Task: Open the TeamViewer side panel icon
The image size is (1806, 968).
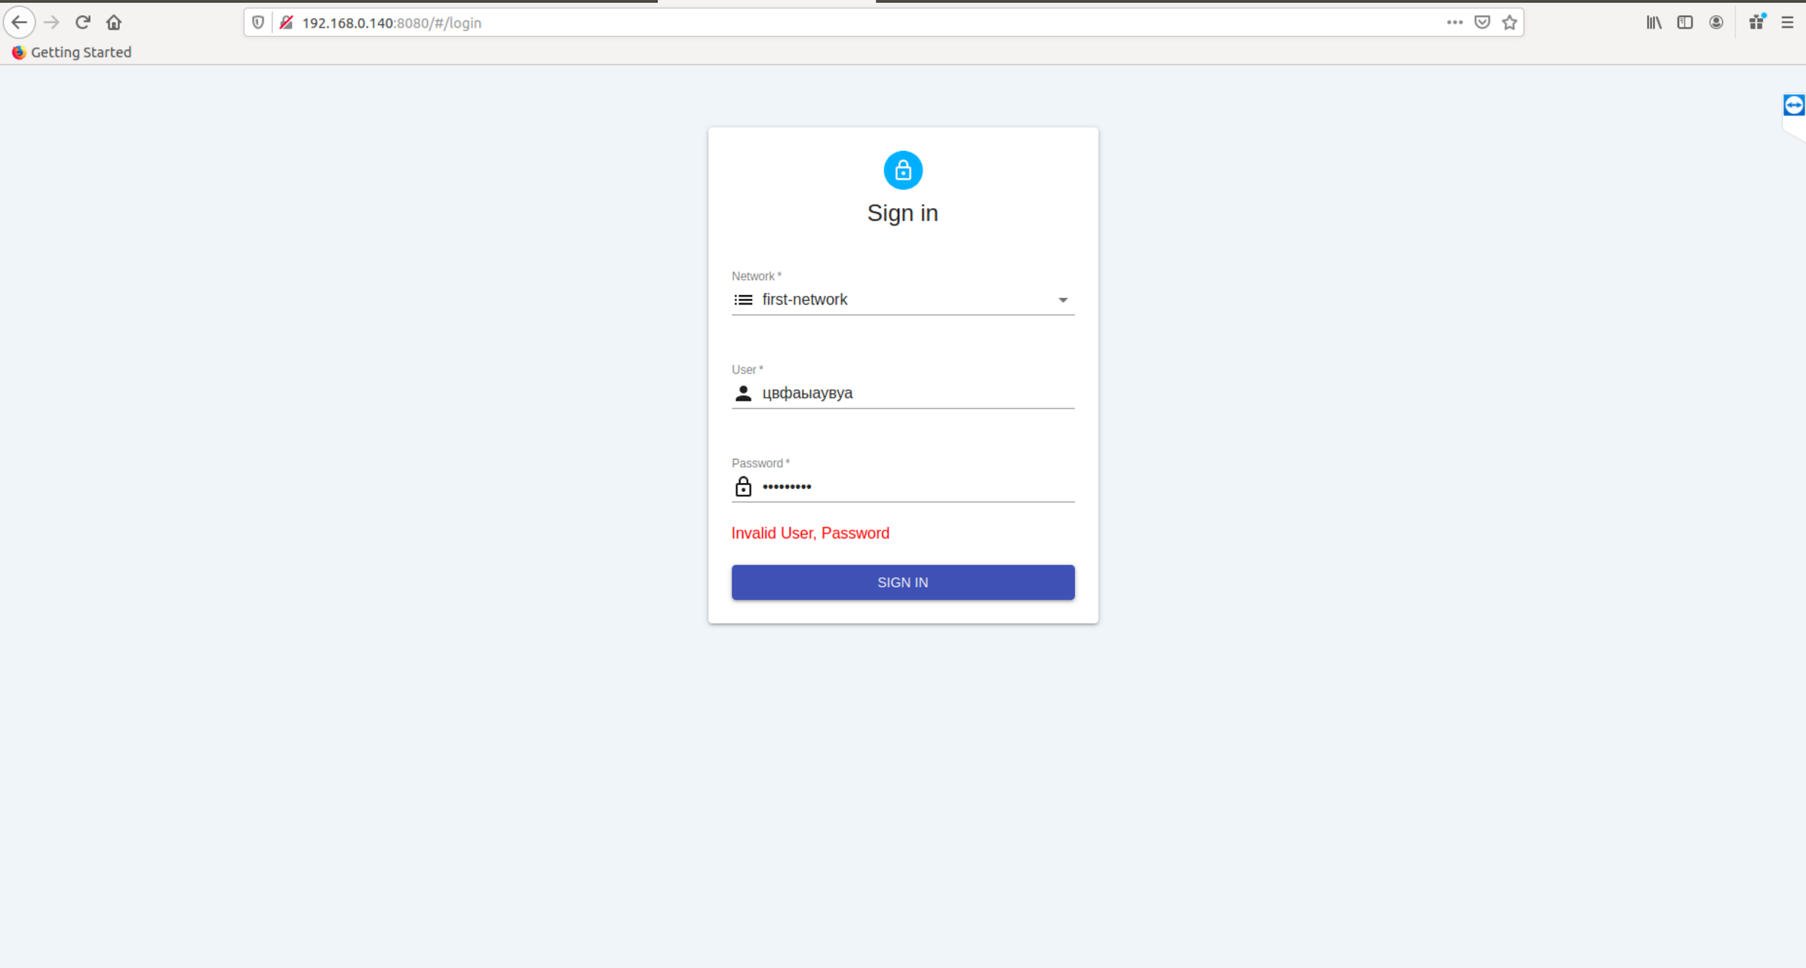Action: click(1794, 105)
